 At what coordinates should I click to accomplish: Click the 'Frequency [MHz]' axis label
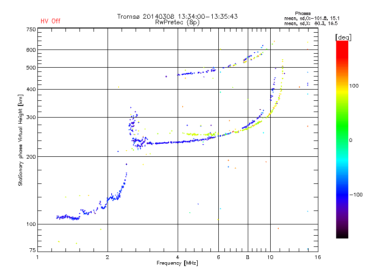tap(177, 263)
